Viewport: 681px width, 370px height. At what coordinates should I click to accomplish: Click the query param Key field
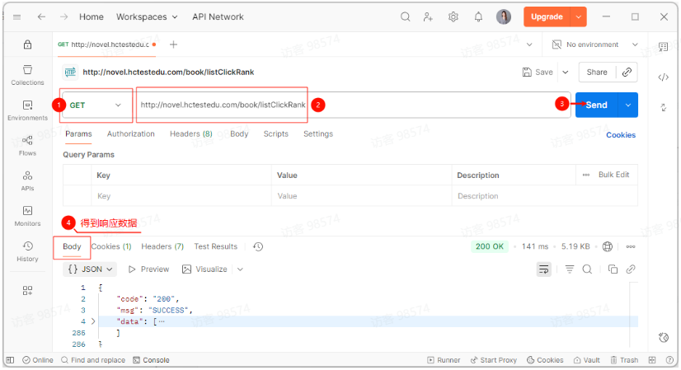pos(181,196)
